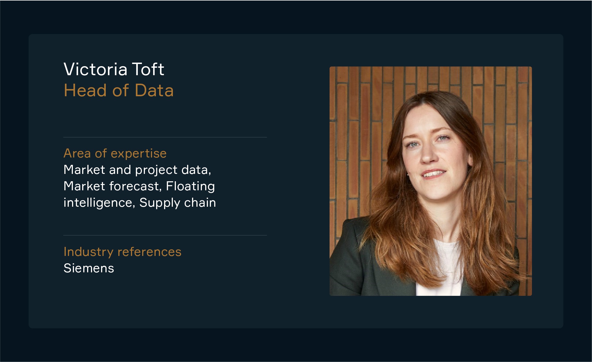Click the divider line above Area of expertise
The width and height of the screenshot is (592, 362).
coord(165,137)
